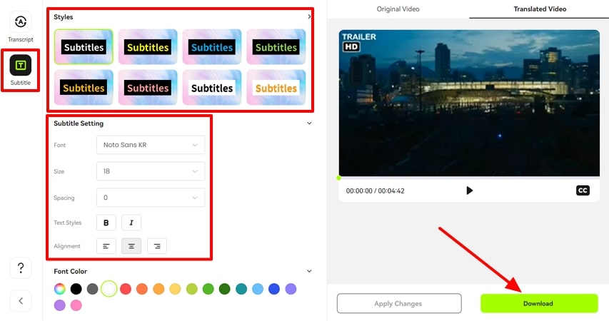Click the video progress bar start marker
609x321 pixels.
[x=338, y=178]
